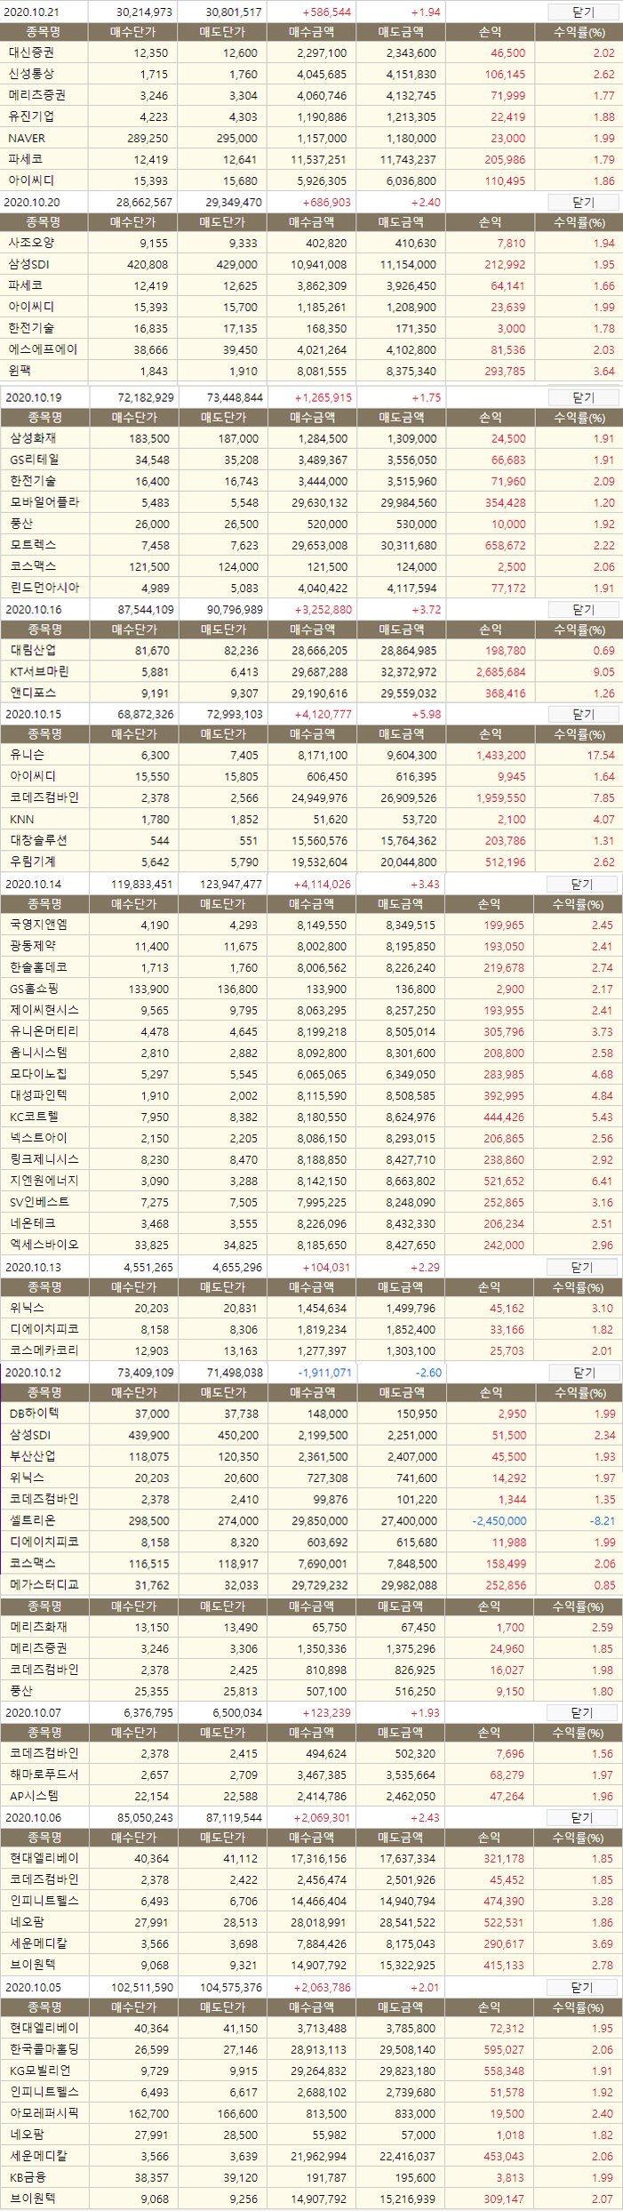Select the 아모레퍼시픽 entry
Viewport: 623px width, 2211px height.
tap(311, 2113)
